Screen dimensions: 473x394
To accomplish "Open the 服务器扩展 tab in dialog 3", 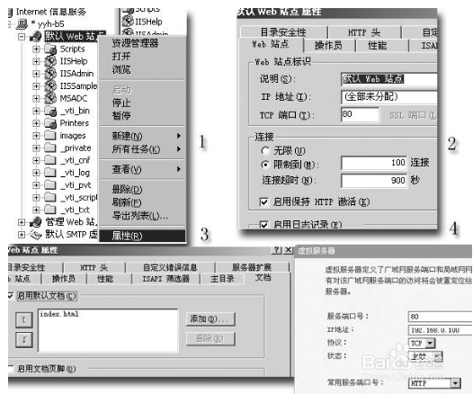I will pos(251,267).
